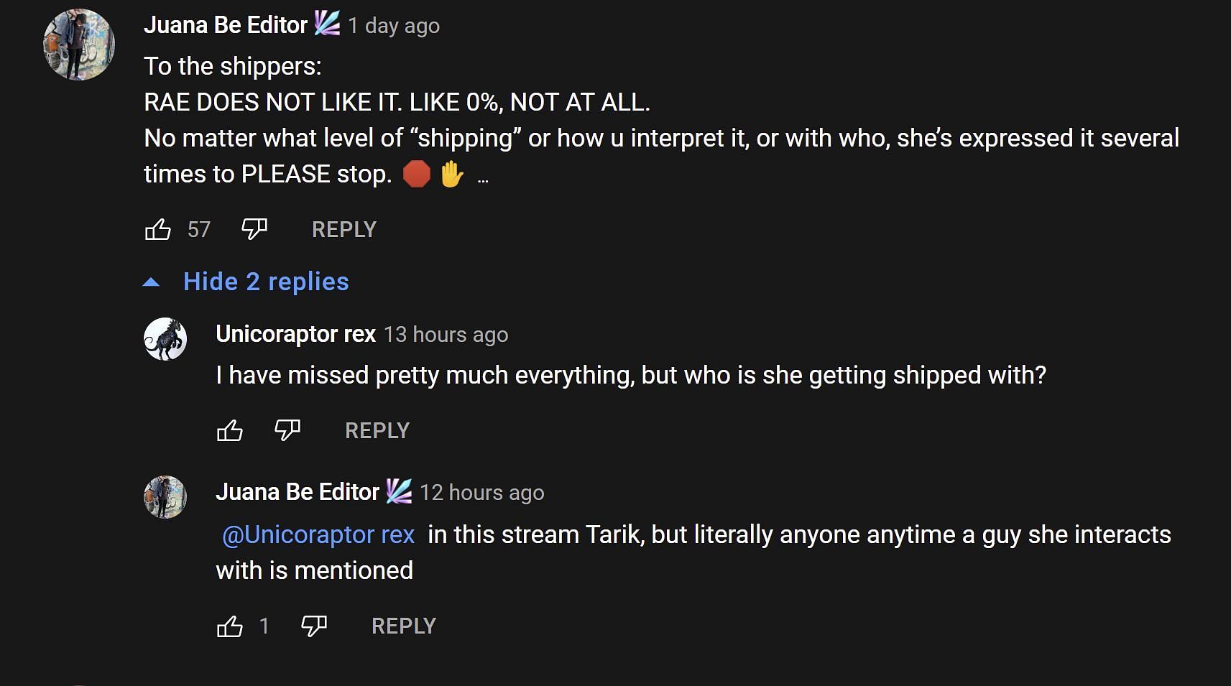Reply to Unicoraptor rex's question
1231x686 pixels.
click(x=377, y=431)
